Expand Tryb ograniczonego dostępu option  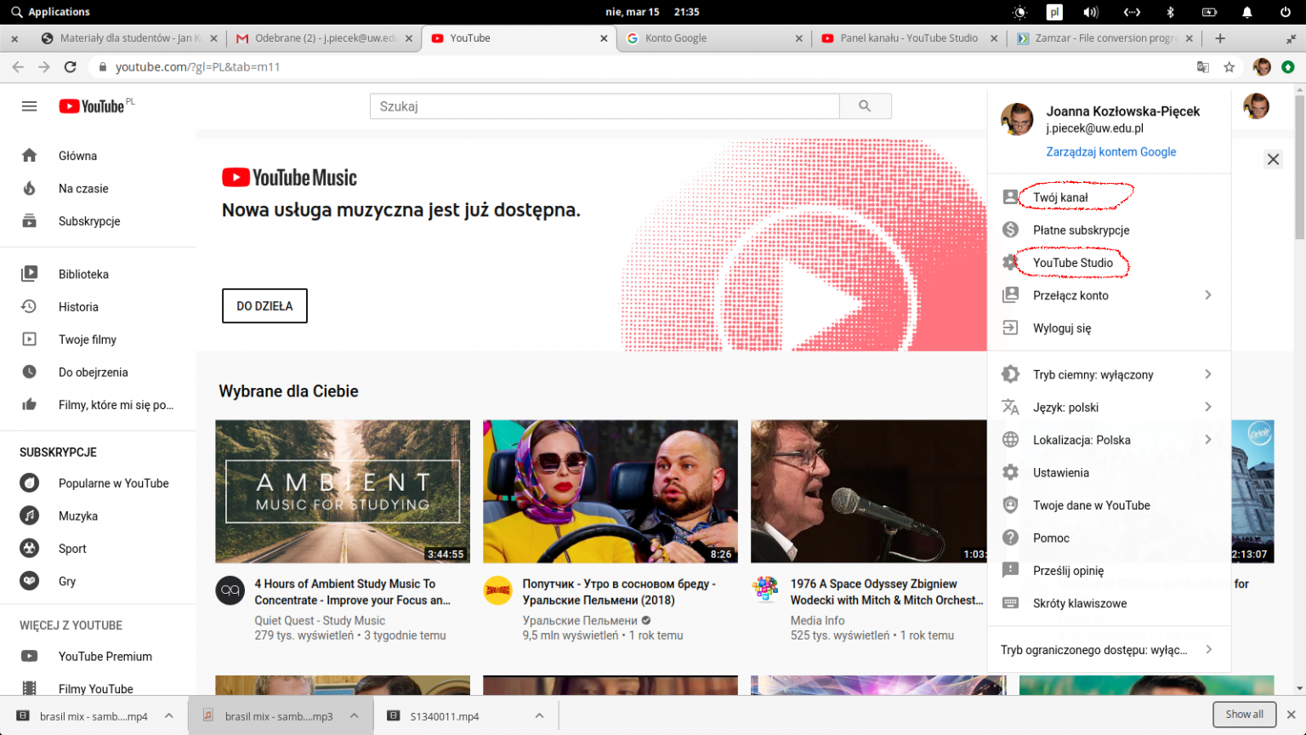(1110, 650)
